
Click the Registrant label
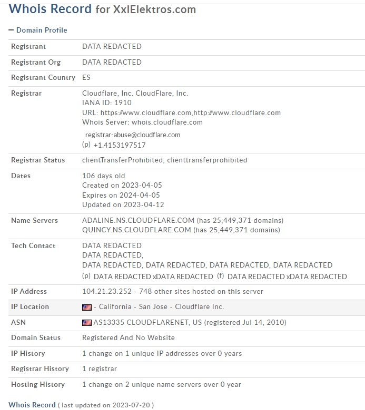[x=28, y=47]
